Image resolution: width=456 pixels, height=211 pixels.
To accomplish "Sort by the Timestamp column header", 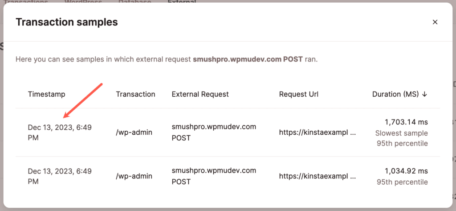I will click(x=46, y=94).
